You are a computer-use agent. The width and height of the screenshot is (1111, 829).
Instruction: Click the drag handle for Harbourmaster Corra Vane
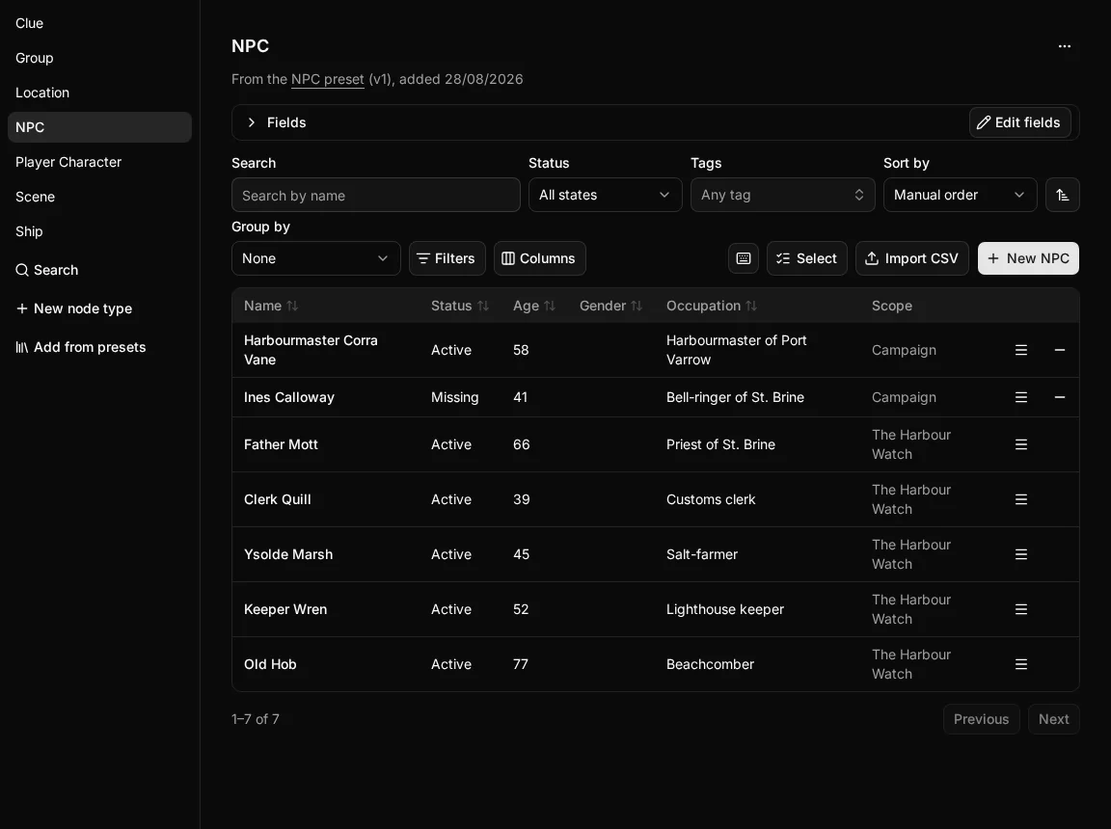[x=1021, y=350]
